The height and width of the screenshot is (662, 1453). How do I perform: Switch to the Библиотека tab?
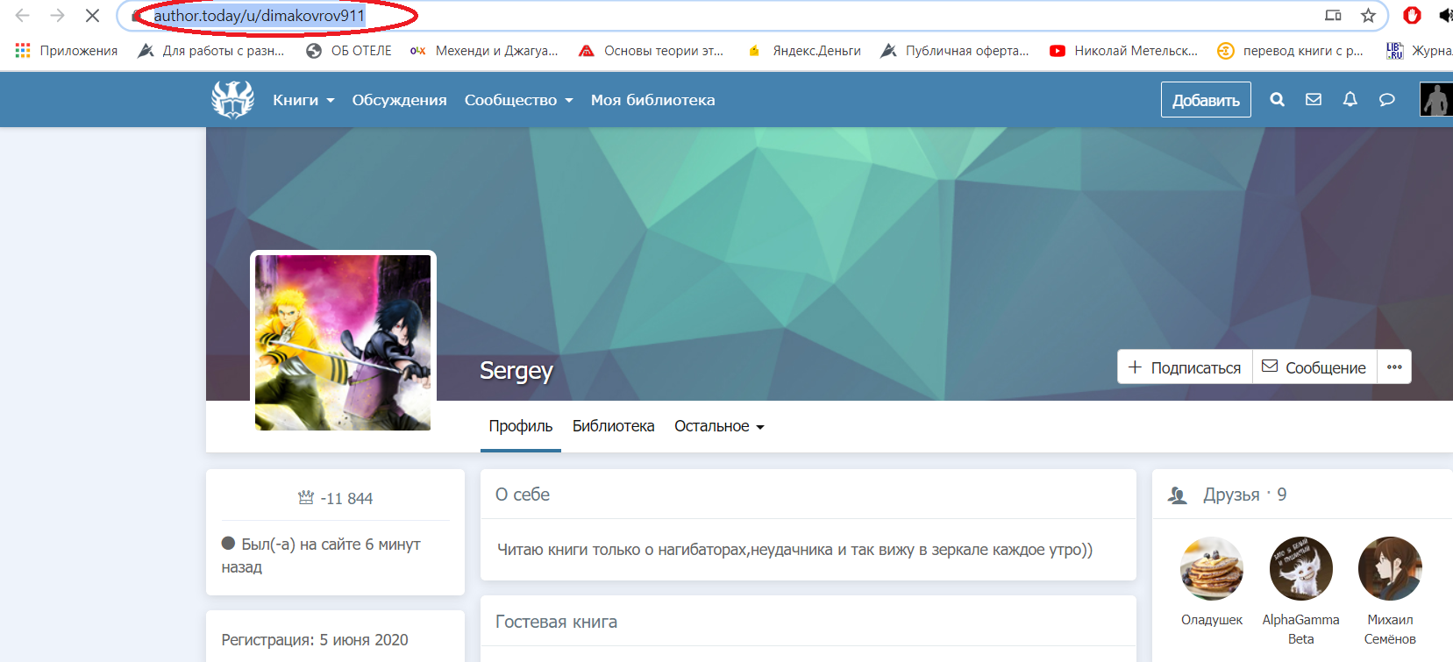(613, 426)
